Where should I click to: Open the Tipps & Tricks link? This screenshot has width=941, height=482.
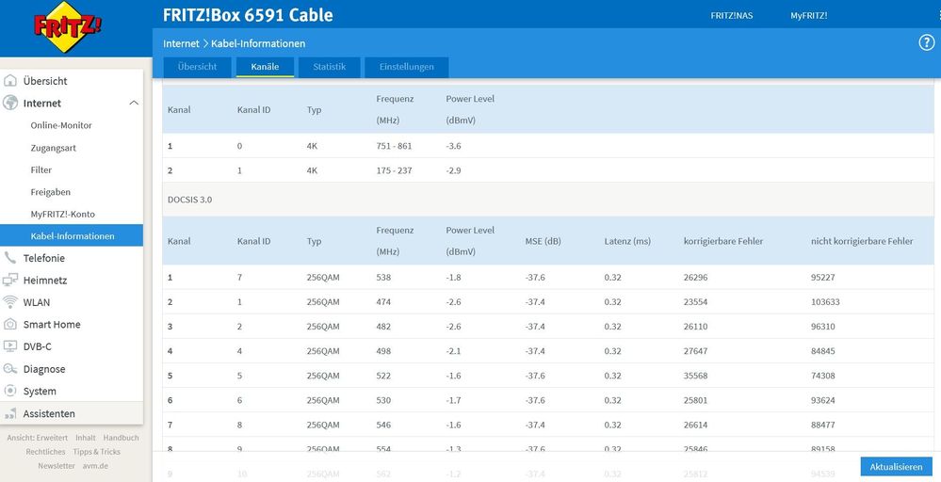coord(97,452)
